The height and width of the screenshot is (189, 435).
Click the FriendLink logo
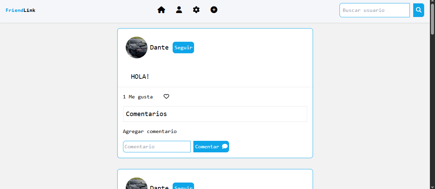(20, 10)
